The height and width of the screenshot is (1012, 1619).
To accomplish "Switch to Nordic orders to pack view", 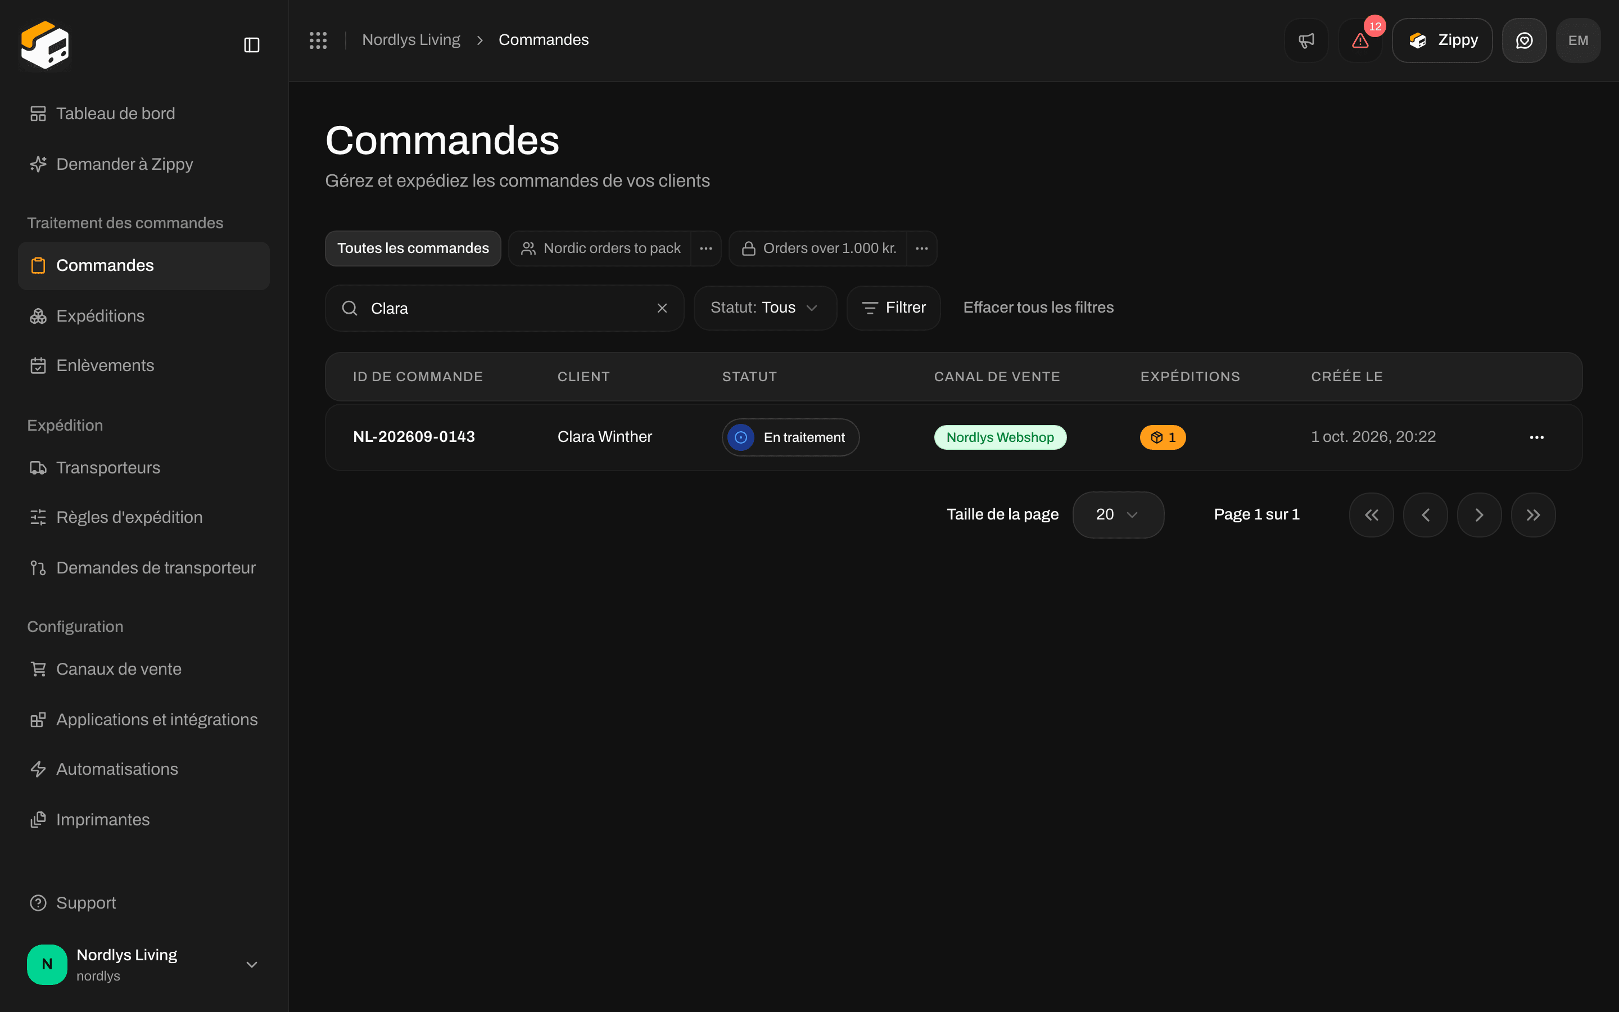I will point(600,249).
